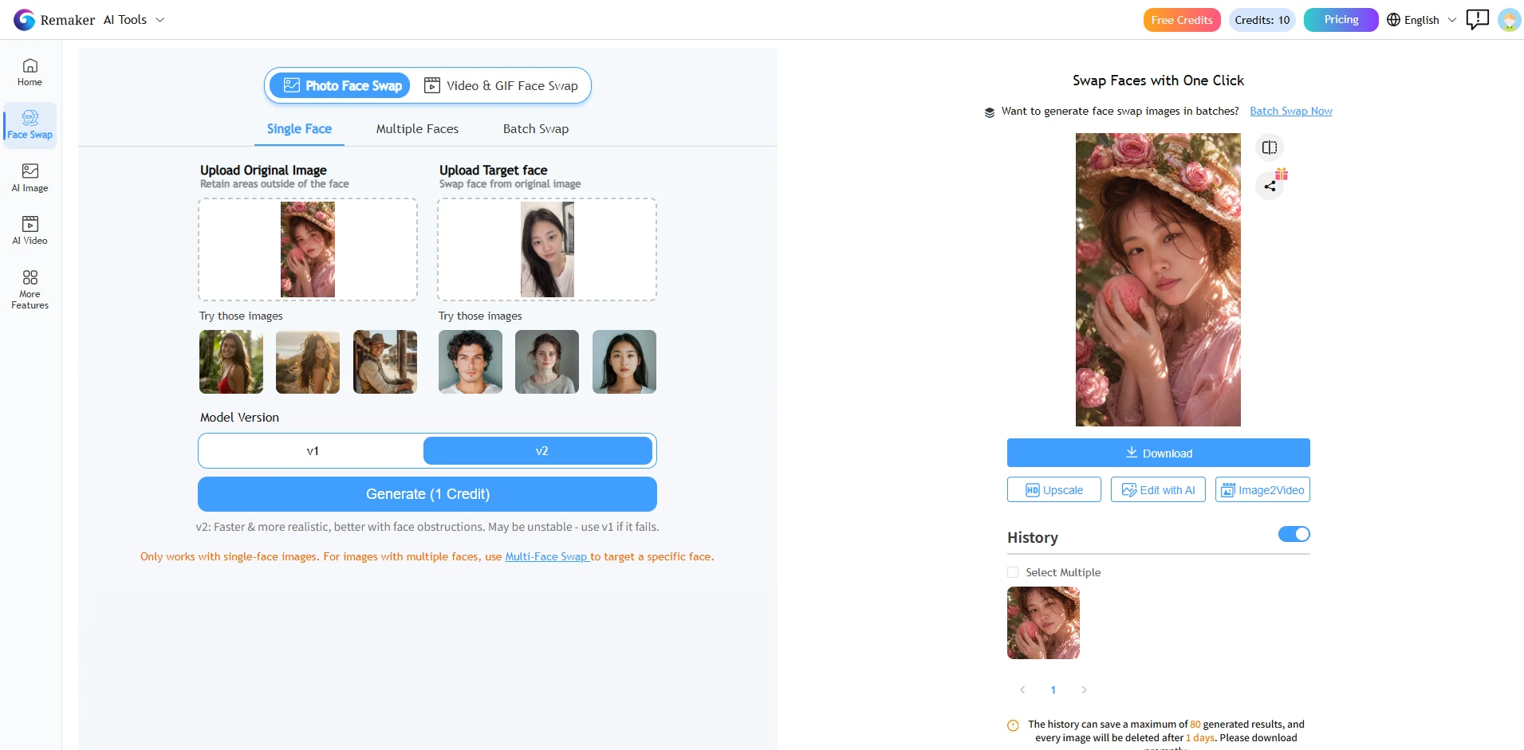Open the Home sidebar icon
The image size is (1524, 750).
click(x=30, y=73)
